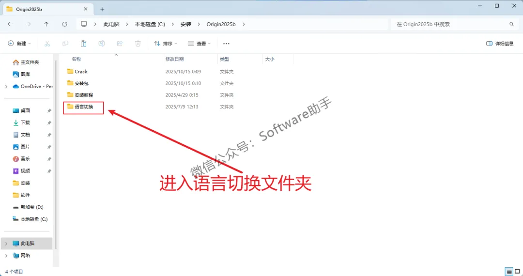Open the more options ellipsis menu
523x276 pixels.
226,43
